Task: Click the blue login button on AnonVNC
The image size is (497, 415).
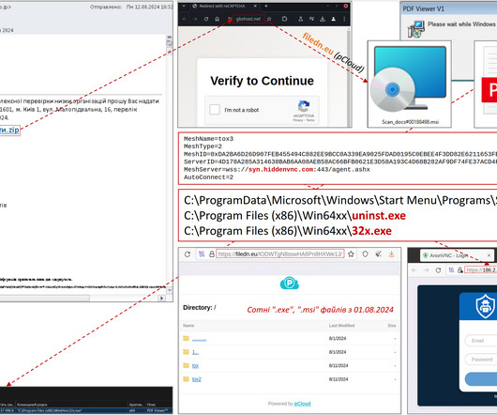Action: point(481,379)
